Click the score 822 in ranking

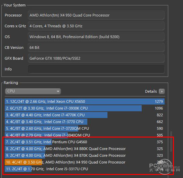pos(160,115)
